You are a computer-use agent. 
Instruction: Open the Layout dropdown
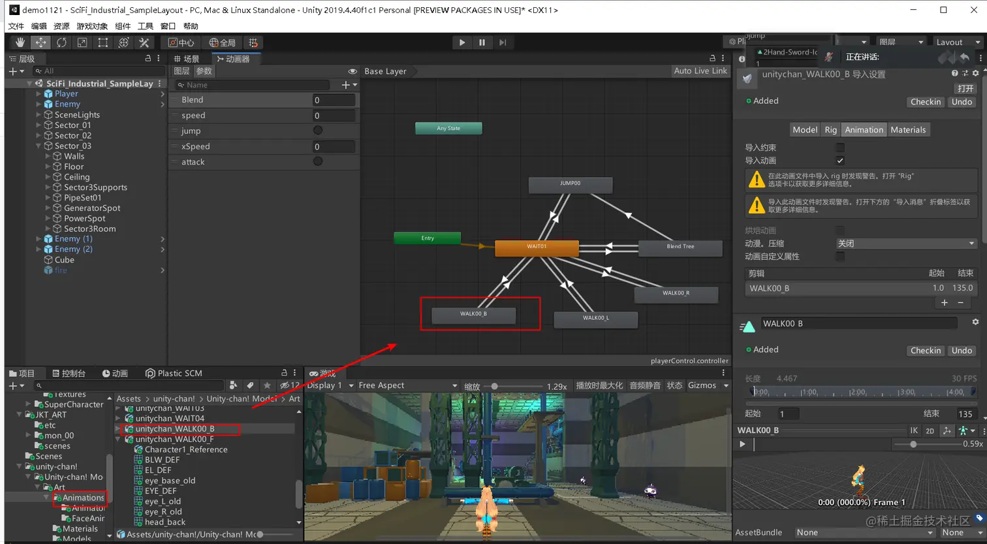click(958, 42)
